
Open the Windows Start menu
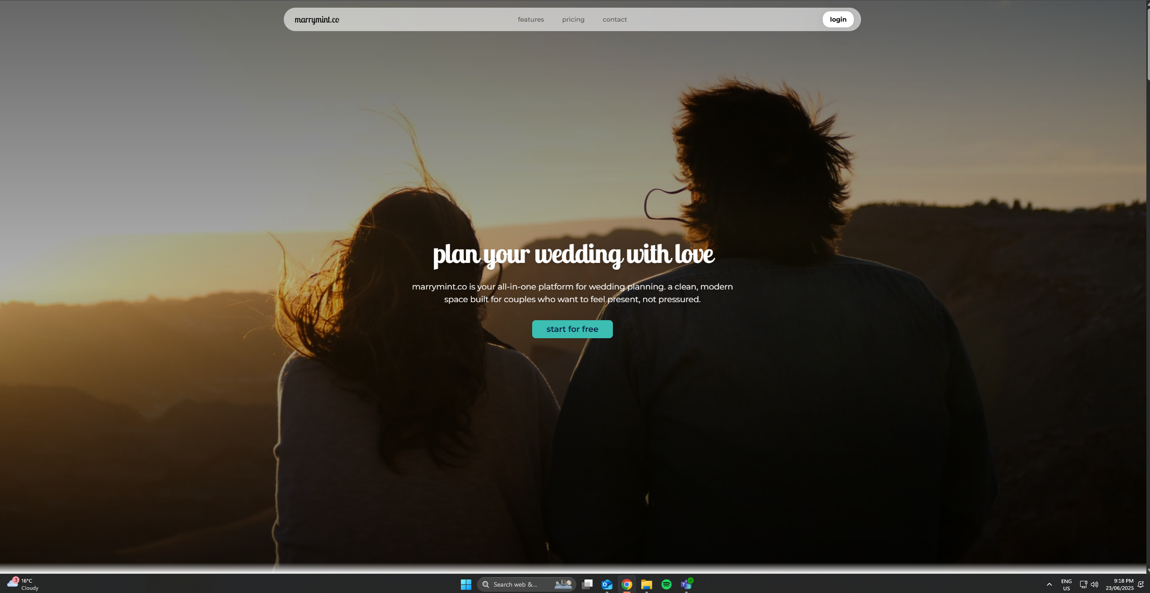pyautogui.click(x=465, y=584)
